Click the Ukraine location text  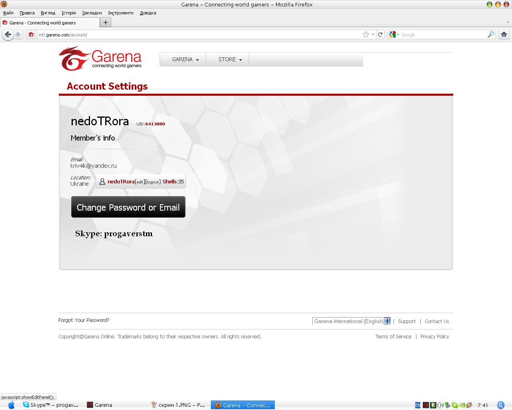coord(80,184)
